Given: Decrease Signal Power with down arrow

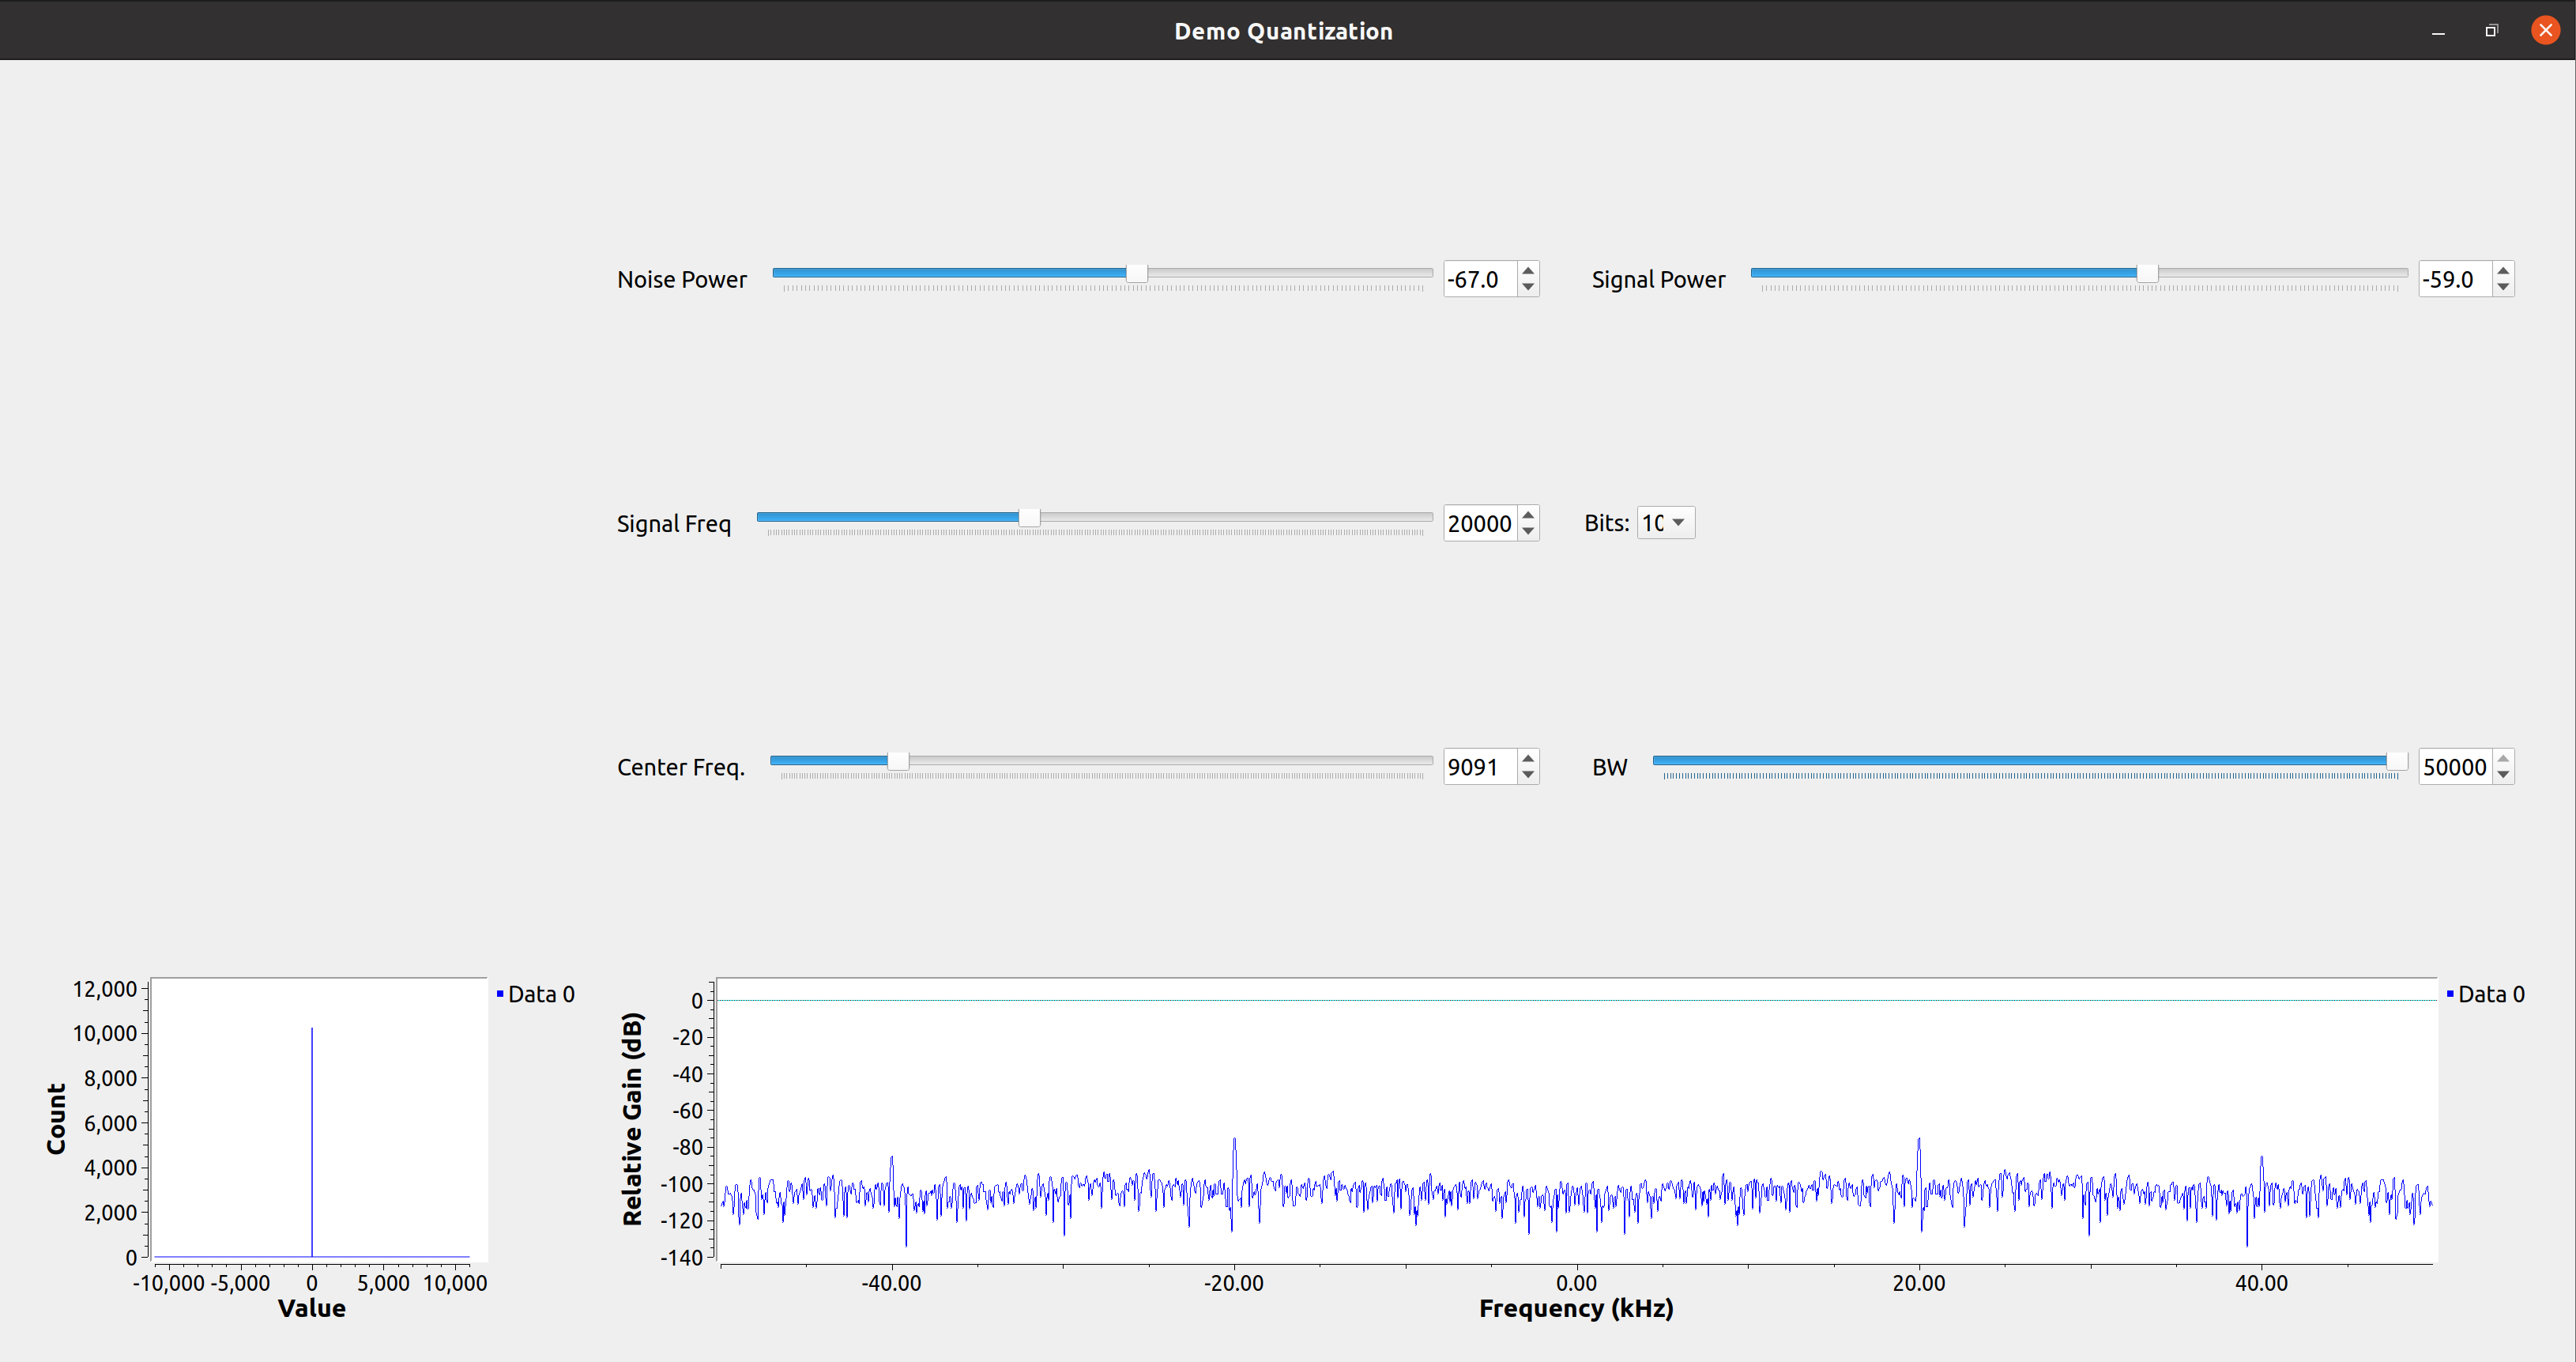Looking at the screenshot, I should coord(2503,287).
